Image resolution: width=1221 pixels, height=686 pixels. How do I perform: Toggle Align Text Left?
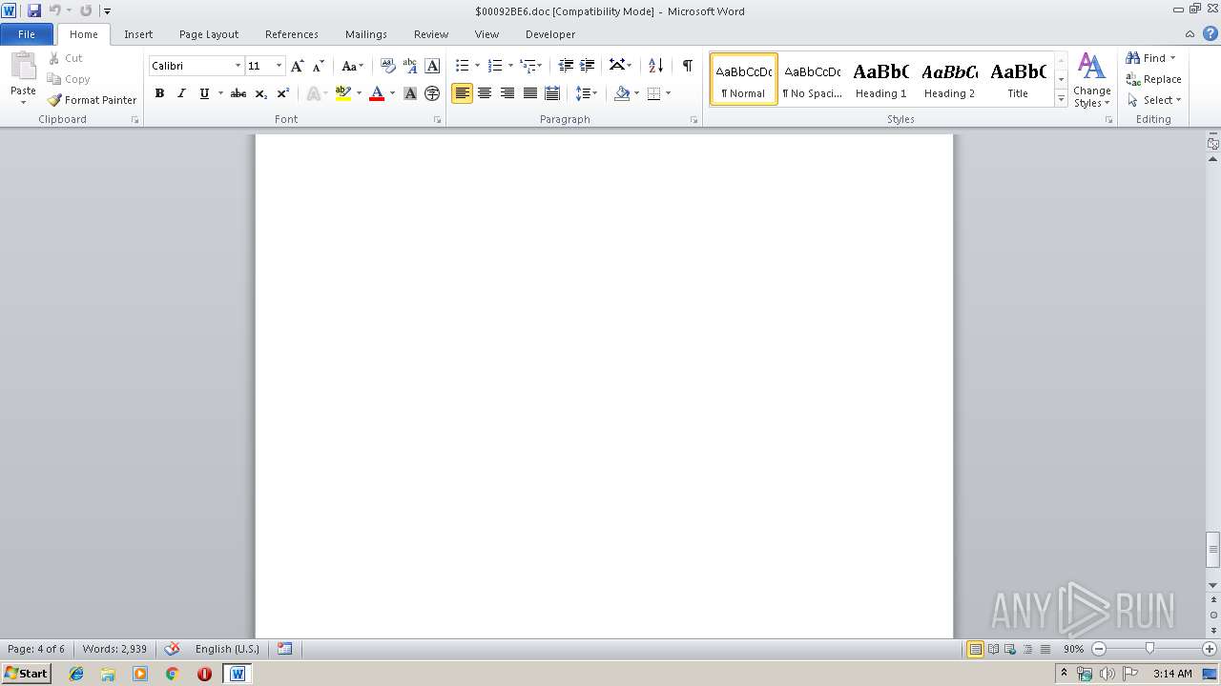(x=462, y=93)
